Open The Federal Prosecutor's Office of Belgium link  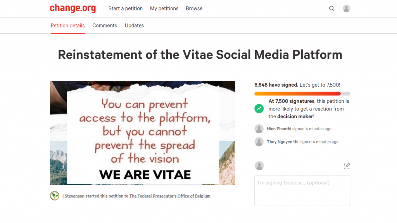coord(170,196)
